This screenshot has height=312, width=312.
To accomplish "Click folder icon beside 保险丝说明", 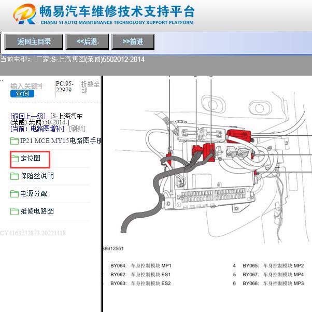I will (15, 176).
